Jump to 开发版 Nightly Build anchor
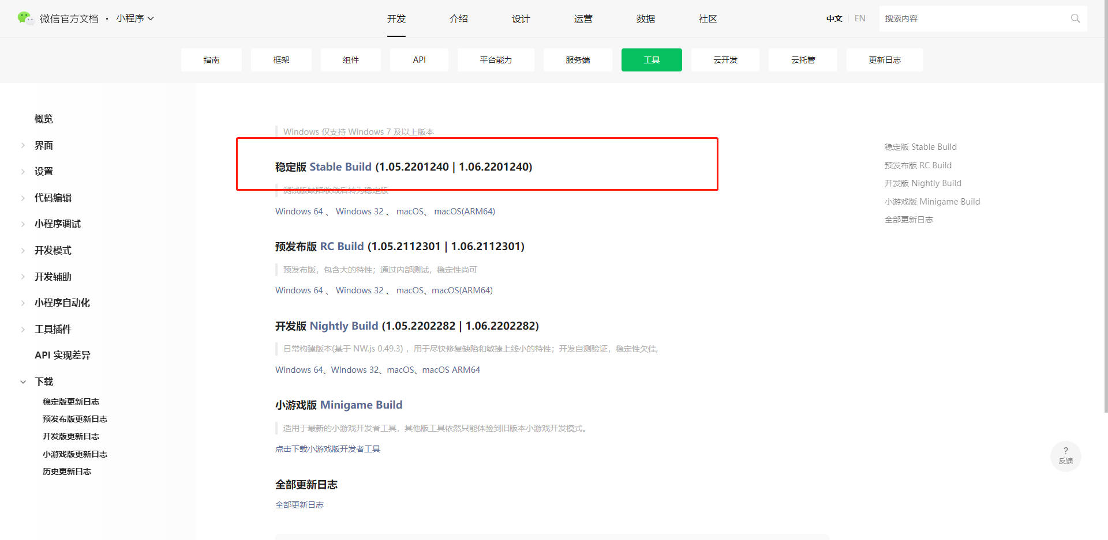1108x540 pixels. click(x=922, y=183)
